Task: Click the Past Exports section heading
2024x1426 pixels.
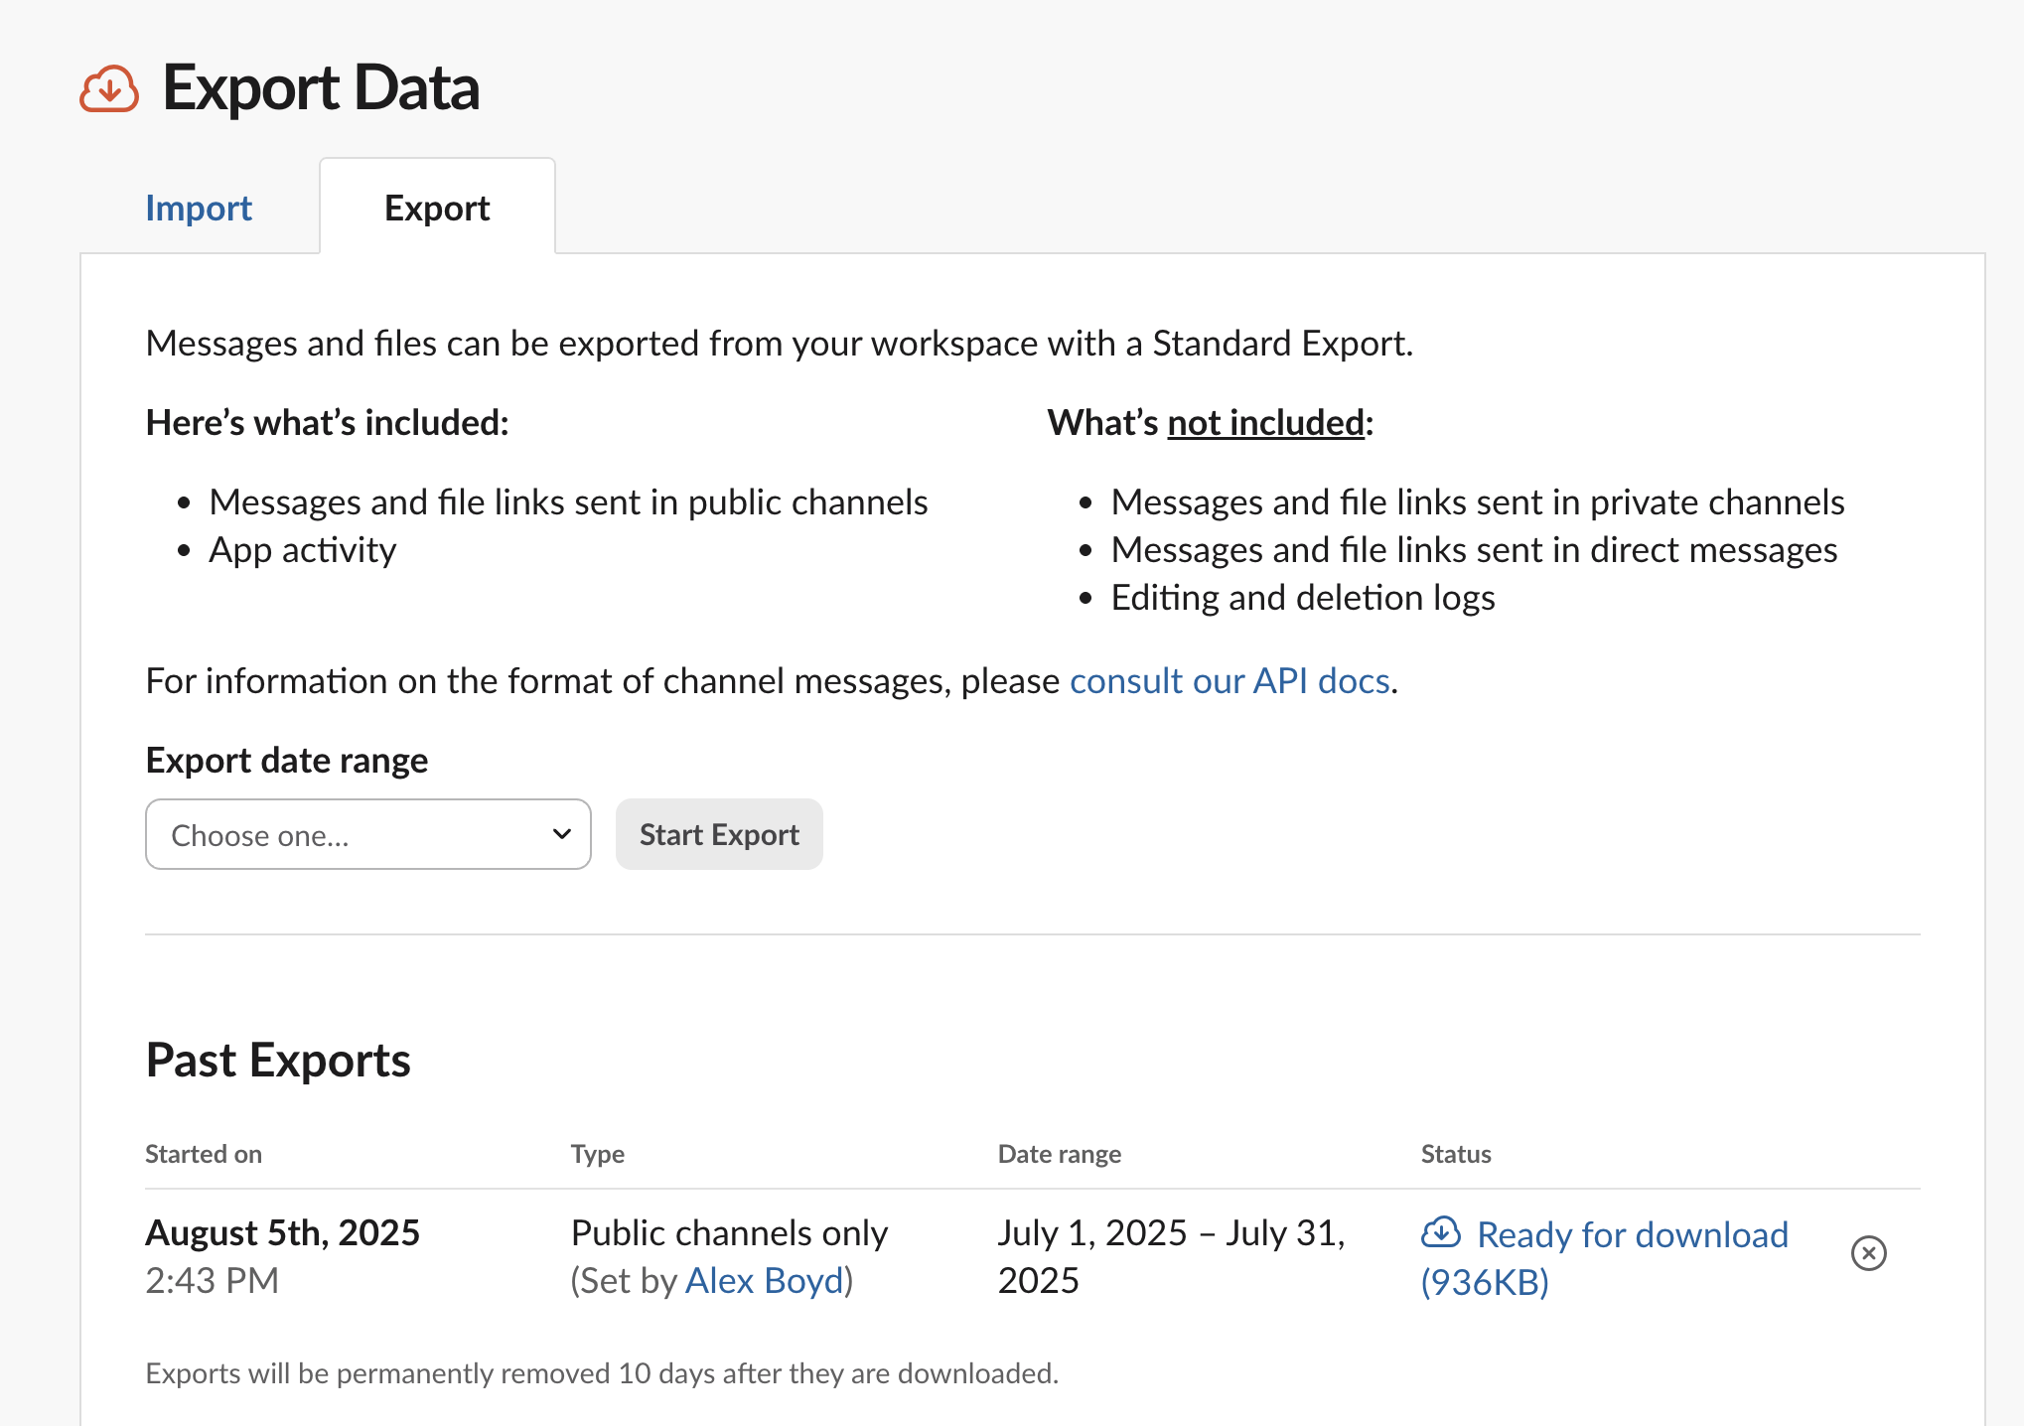Action: coord(278,1060)
